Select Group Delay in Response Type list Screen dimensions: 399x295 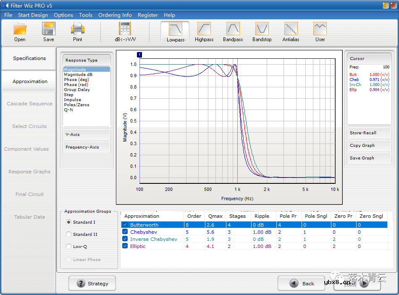[x=77, y=90]
